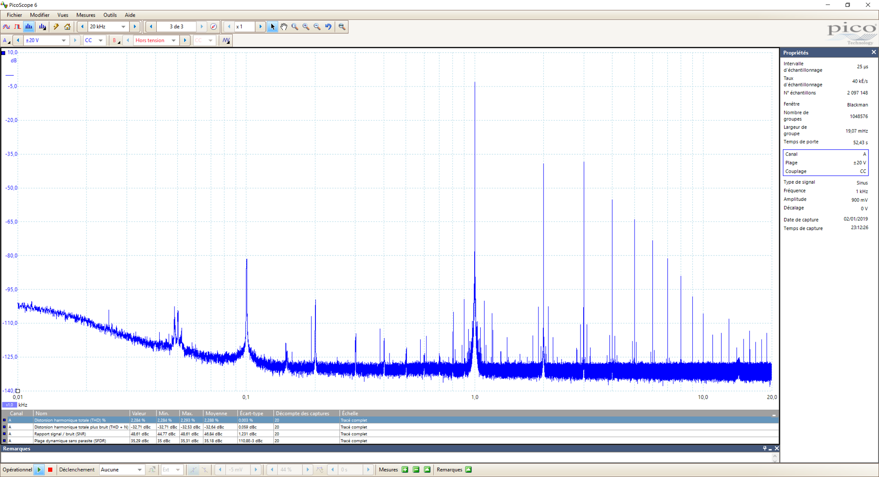Click the Fenêtre Blackman property value
879x477 pixels.
pos(857,105)
